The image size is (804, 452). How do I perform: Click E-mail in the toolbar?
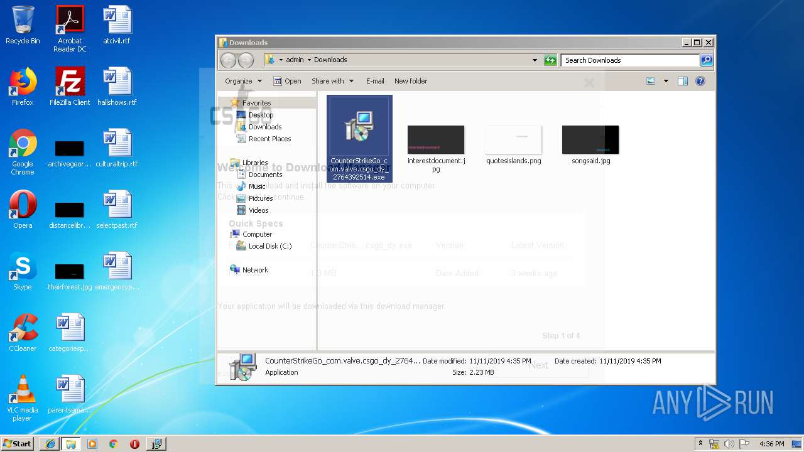tap(375, 81)
